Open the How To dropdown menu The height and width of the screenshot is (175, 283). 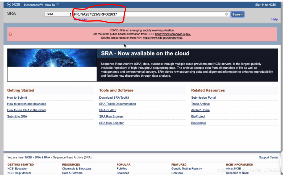[x=52, y=5]
